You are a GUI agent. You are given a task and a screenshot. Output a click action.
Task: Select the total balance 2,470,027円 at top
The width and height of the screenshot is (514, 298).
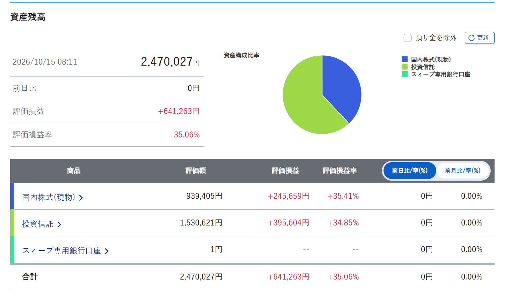coord(170,62)
